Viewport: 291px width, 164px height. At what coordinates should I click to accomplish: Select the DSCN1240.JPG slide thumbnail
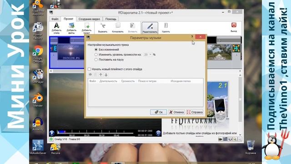click(x=71, y=52)
